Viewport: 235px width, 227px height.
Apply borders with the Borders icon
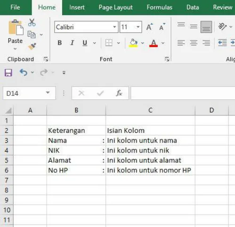pyautogui.click(x=109, y=43)
